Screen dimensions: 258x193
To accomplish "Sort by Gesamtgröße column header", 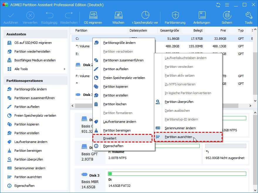I will click(x=169, y=30).
